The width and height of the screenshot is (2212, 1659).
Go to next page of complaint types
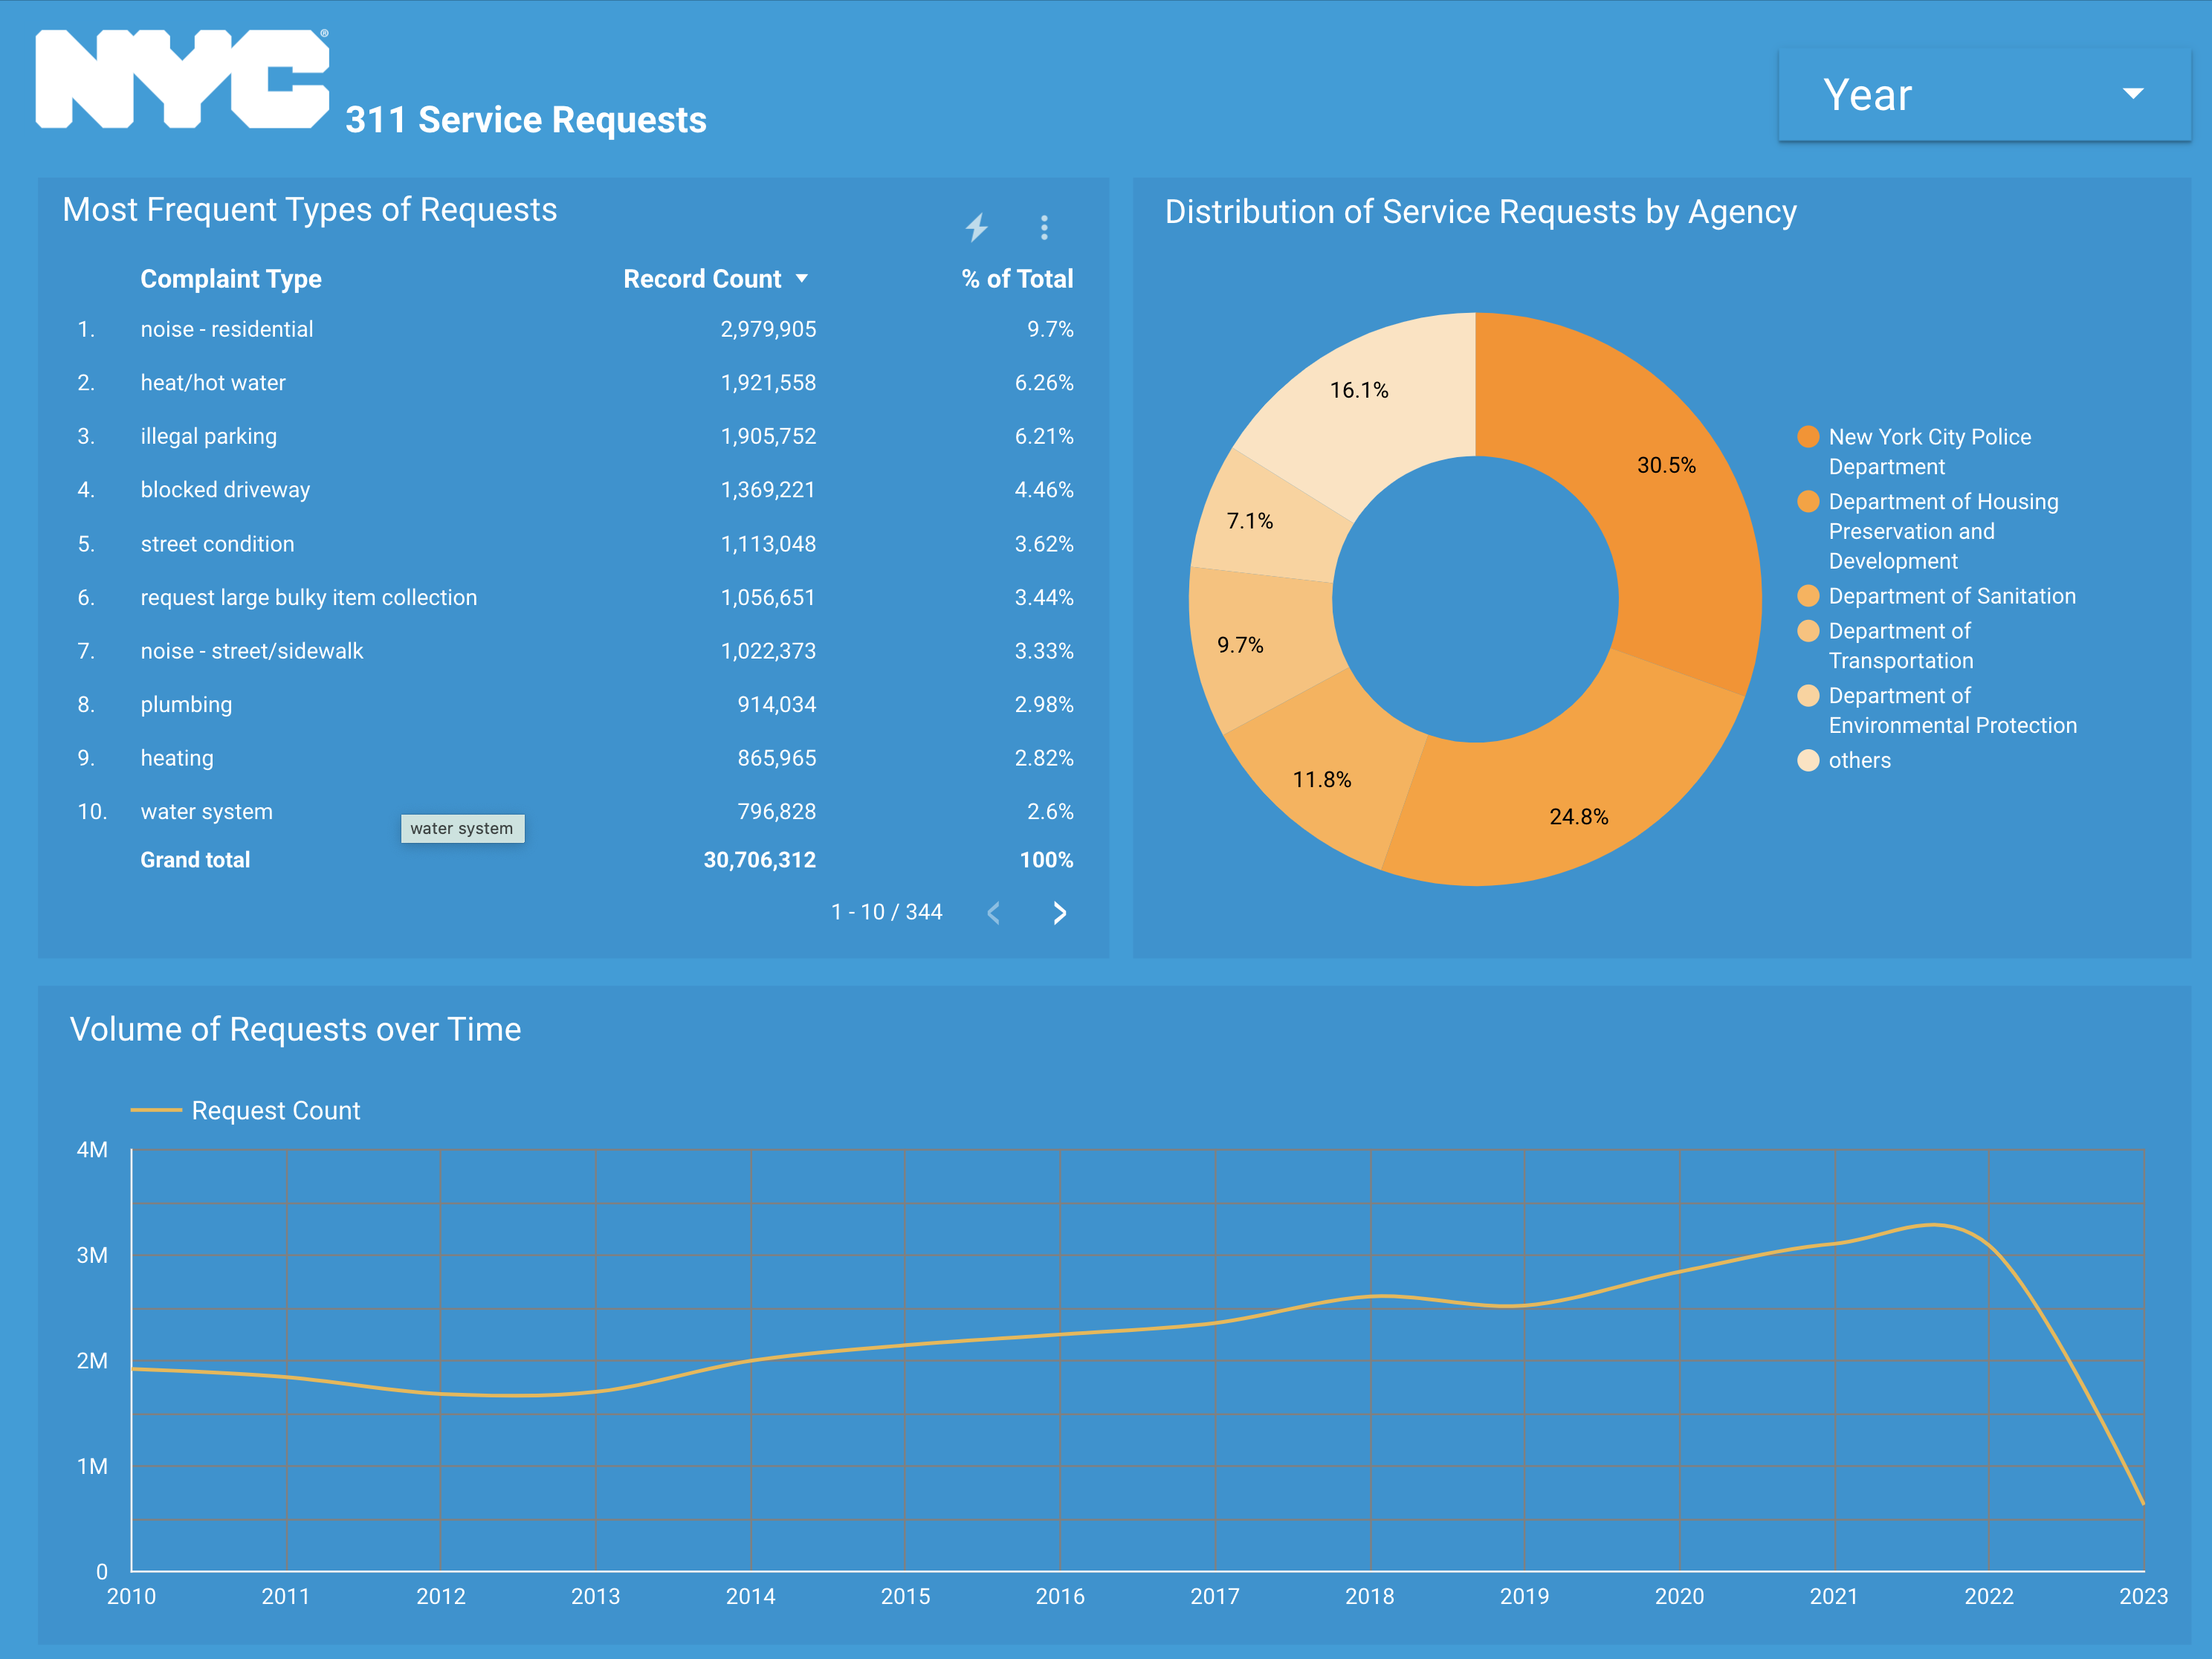[x=1059, y=912]
